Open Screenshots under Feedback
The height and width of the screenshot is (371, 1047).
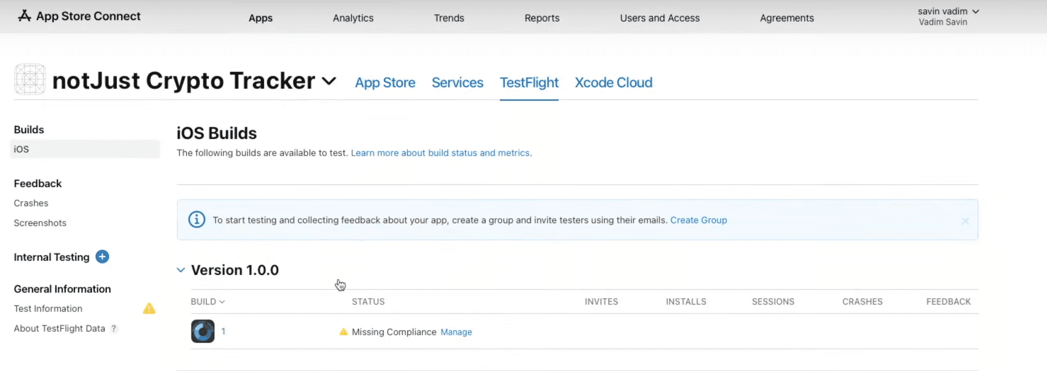(40, 223)
